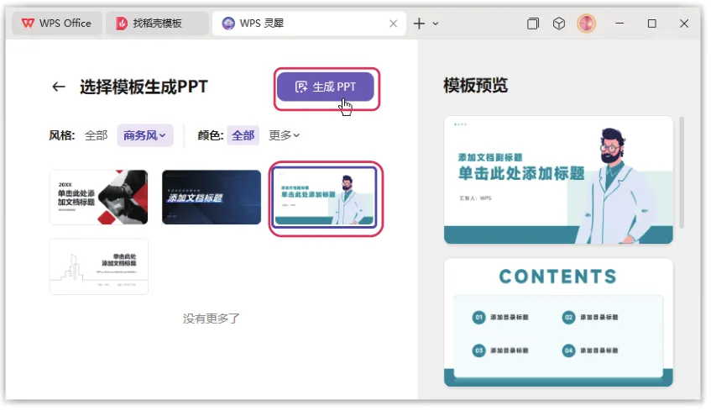Click the WPS 灵犀 tab's round icon
Screen dimensions: 711x411
coord(228,24)
